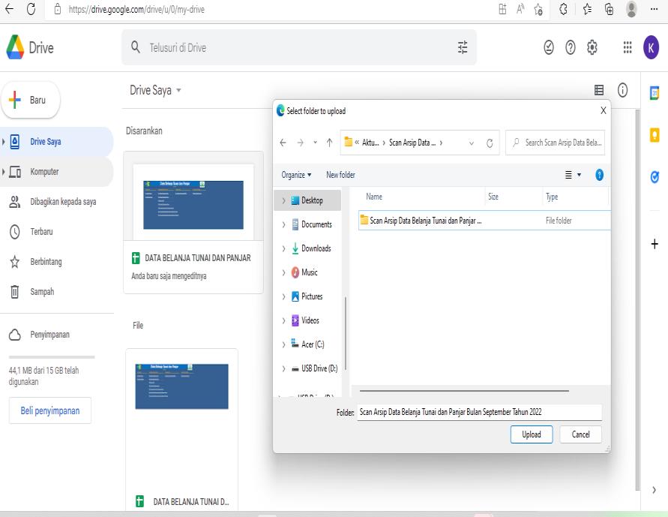The width and height of the screenshot is (668, 517).
Task: Open the browser favorites list icon
Action: click(587, 9)
